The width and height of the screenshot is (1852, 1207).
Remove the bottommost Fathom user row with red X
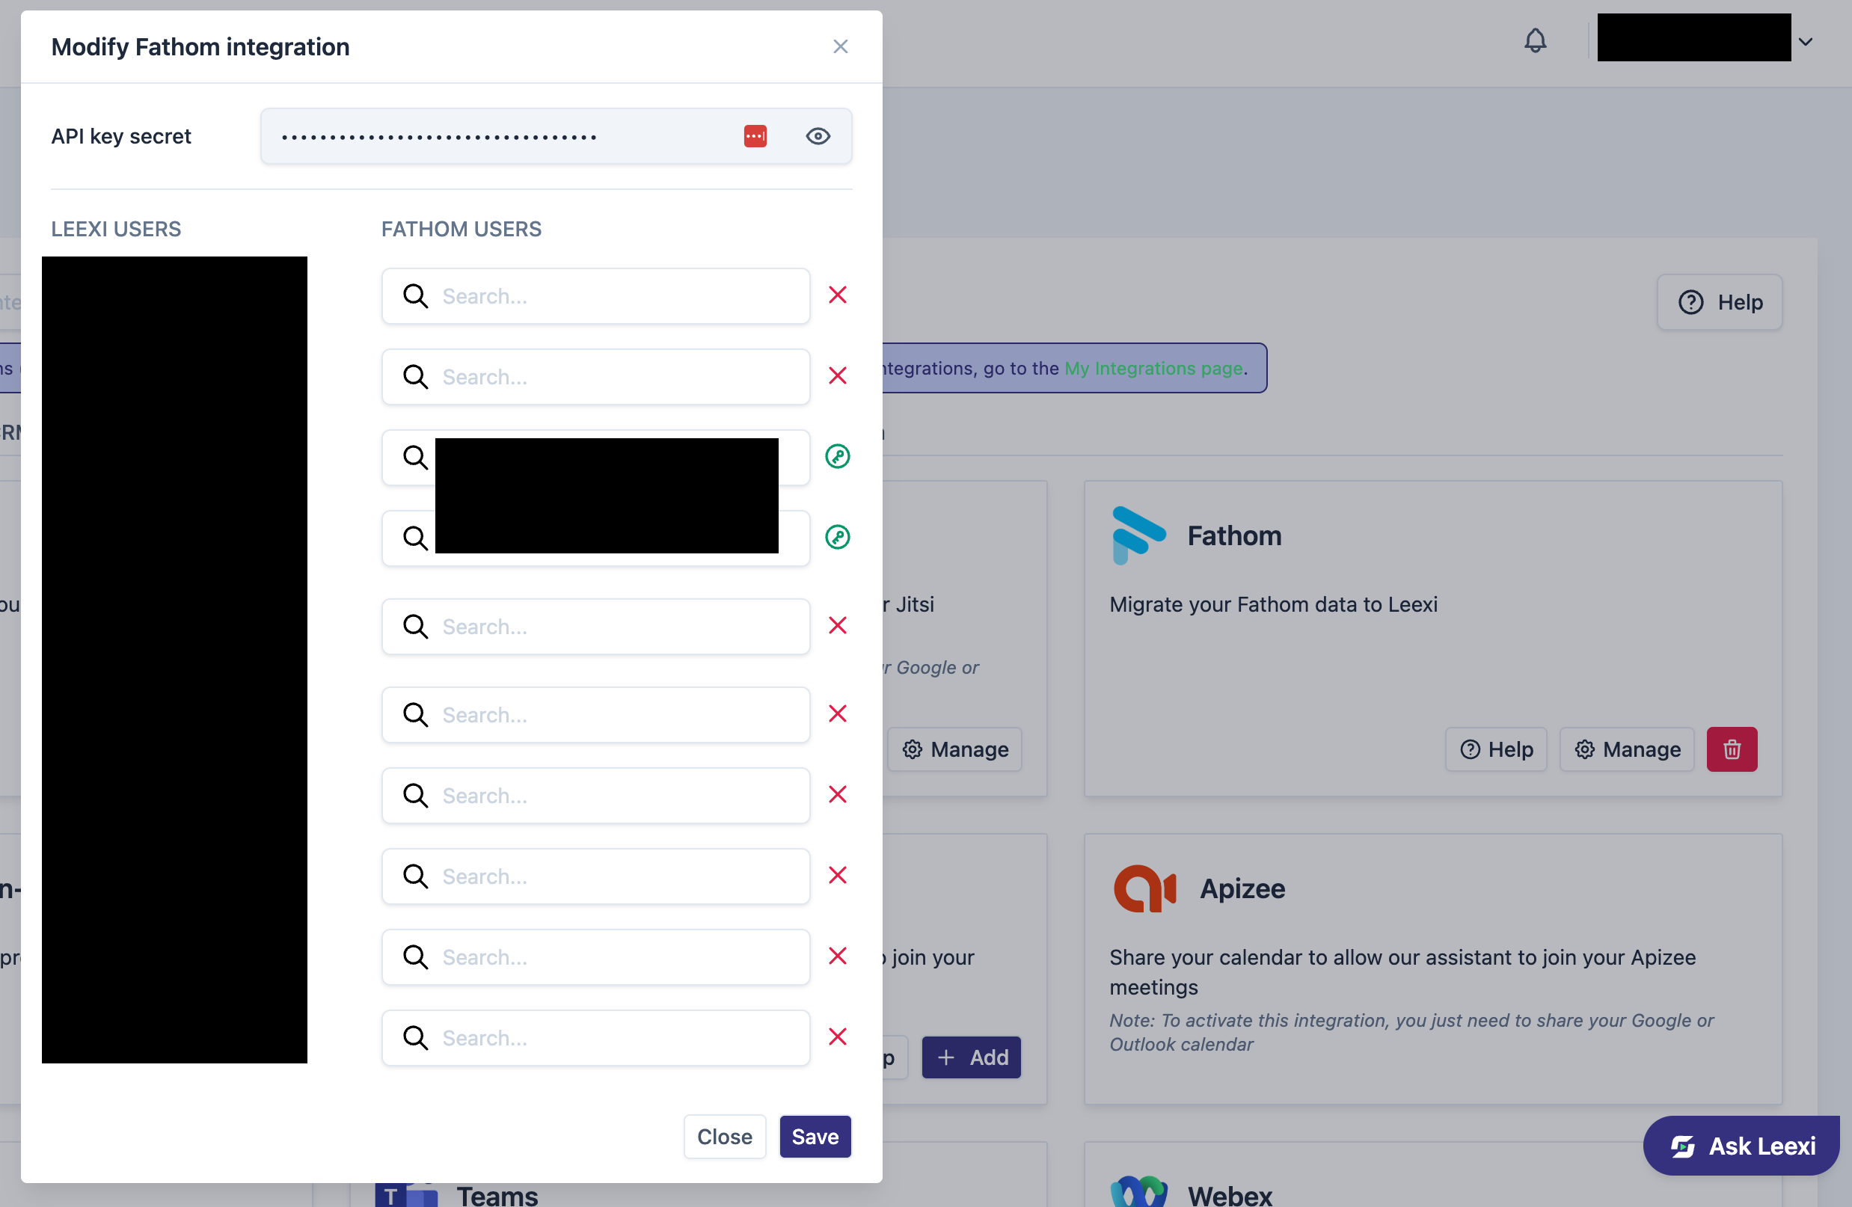click(x=837, y=1036)
